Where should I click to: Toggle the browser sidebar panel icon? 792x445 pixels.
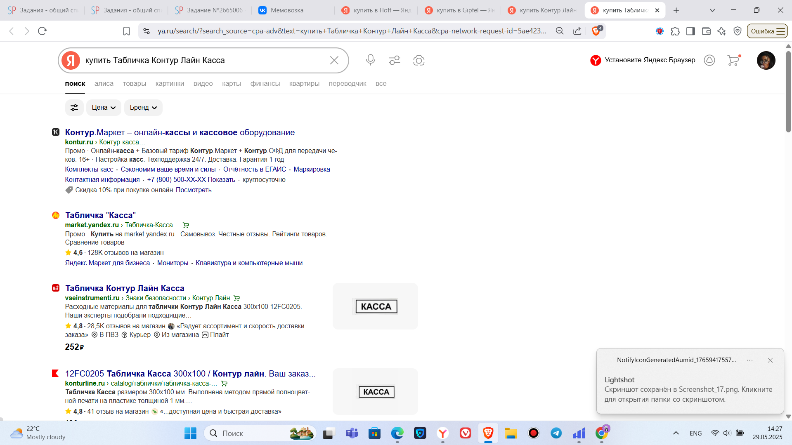[x=690, y=31]
